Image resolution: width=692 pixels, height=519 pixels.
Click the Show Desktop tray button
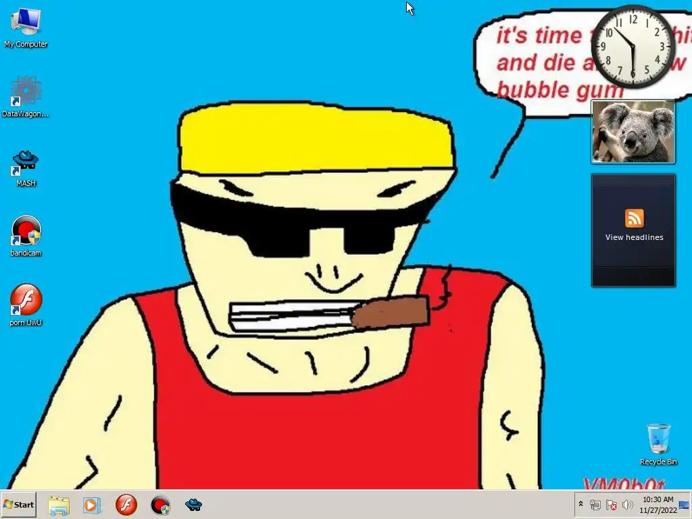(685, 504)
